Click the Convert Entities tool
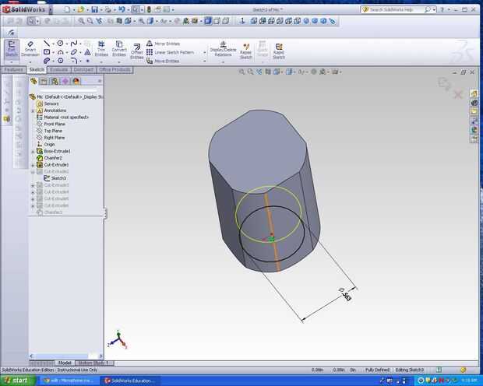Image resolution: width=483 pixels, height=386 pixels. [x=119, y=50]
